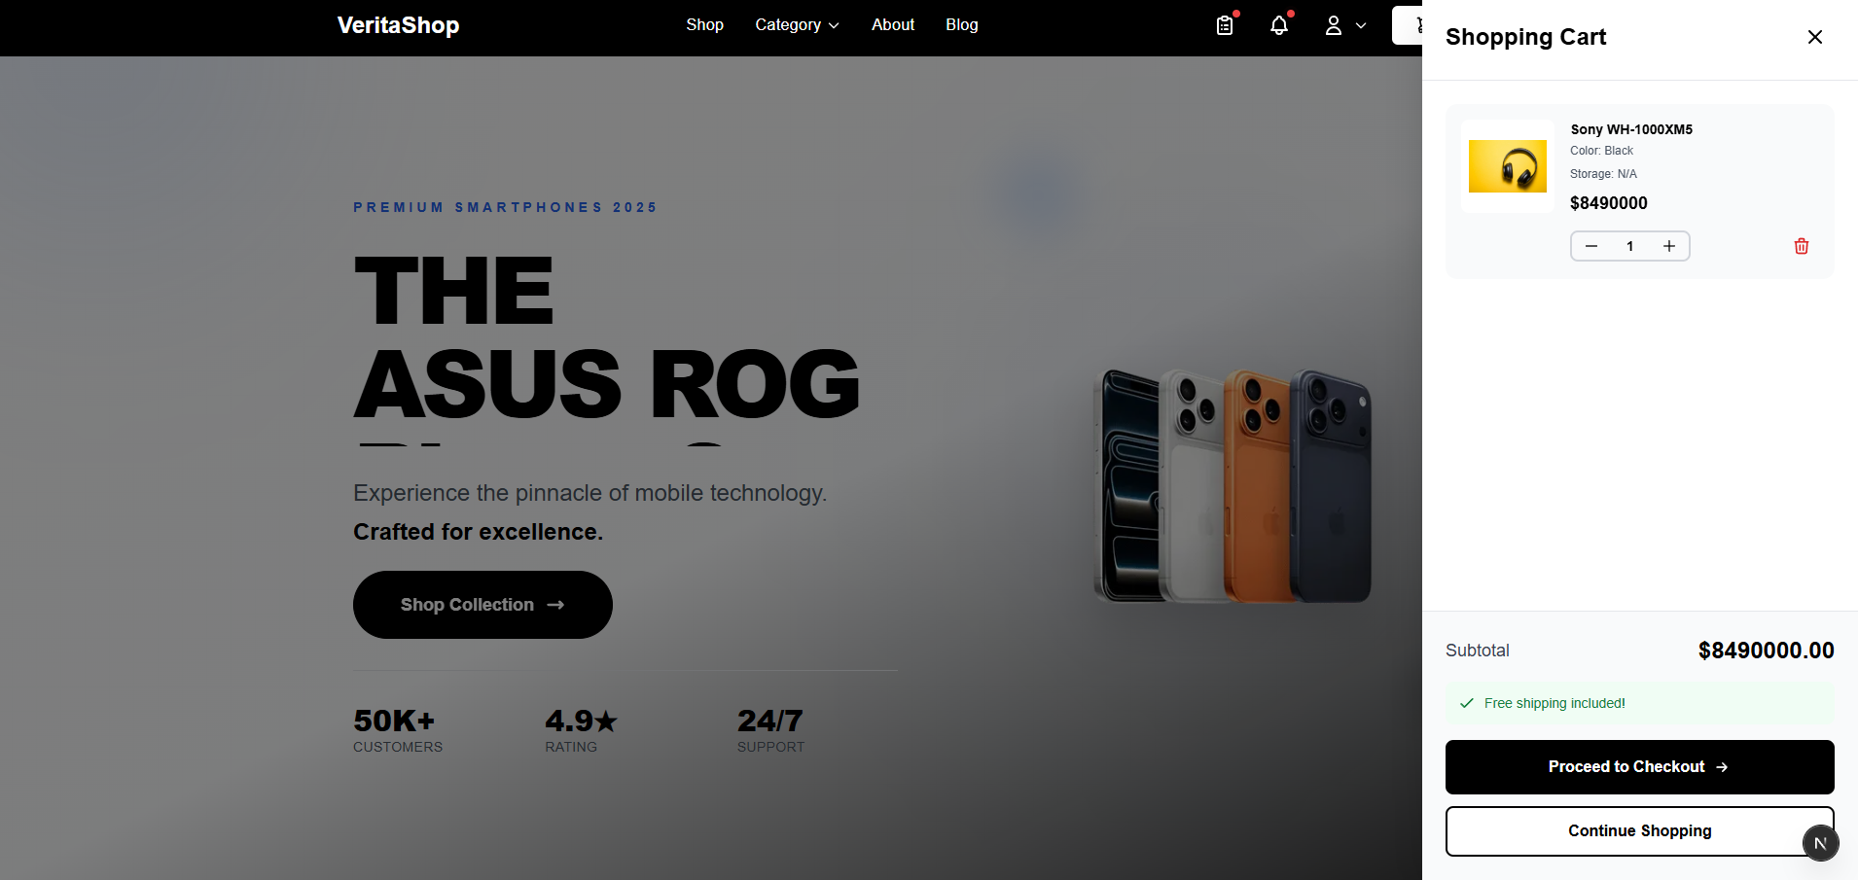
Task: Click the Crafted for excellence text
Action: tap(478, 532)
